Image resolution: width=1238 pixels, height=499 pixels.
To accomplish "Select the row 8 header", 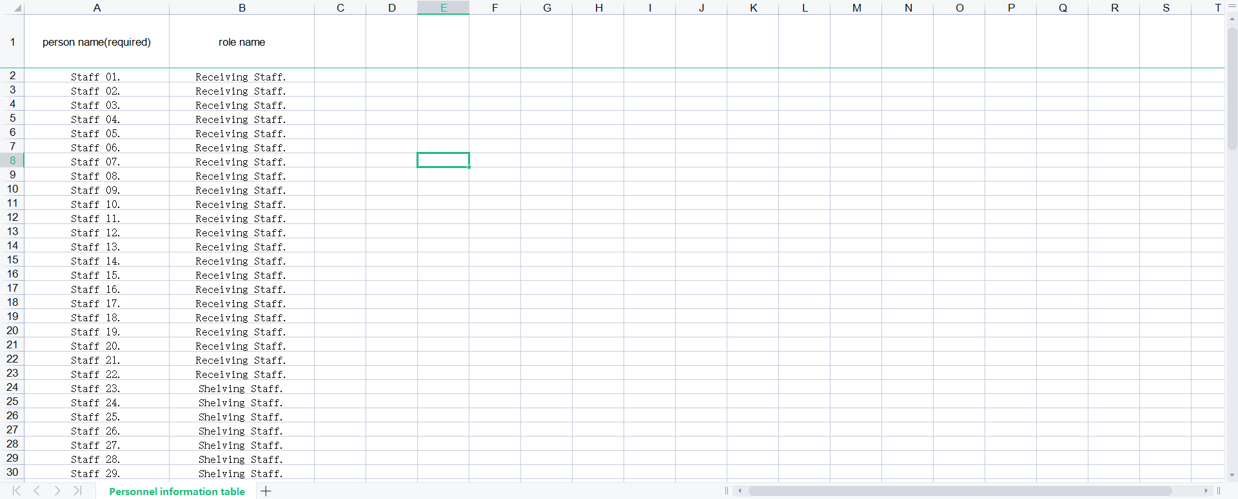I will coord(12,160).
